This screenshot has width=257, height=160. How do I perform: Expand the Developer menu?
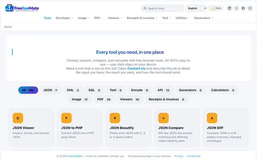(x=64, y=18)
